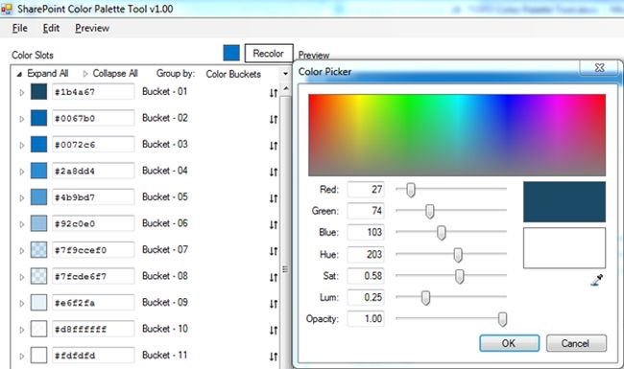Open the Edit menu
Viewport: 624px width, 369px height.
(x=51, y=28)
